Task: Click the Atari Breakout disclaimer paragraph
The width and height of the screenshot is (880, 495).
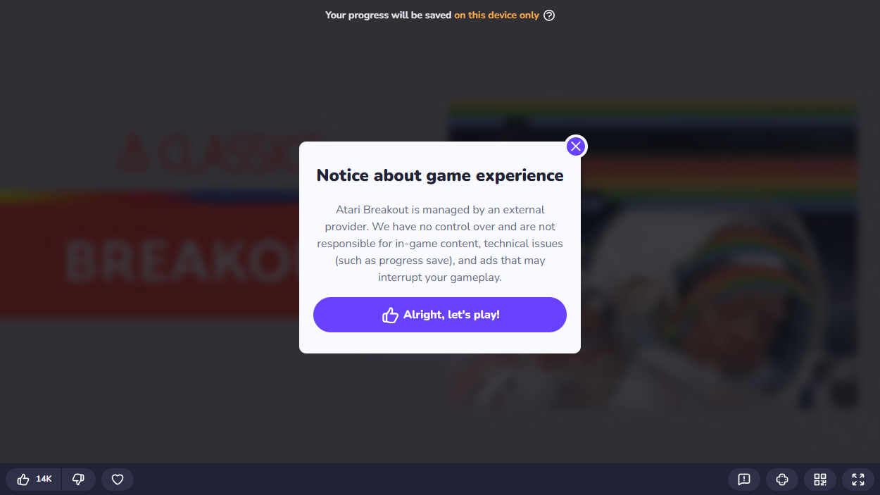Action: pyautogui.click(x=440, y=244)
